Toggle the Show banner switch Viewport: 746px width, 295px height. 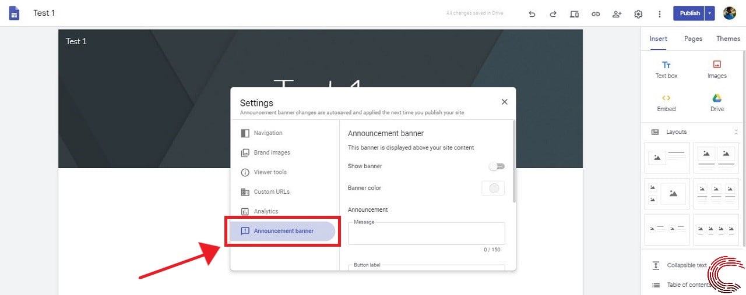click(497, 166)
